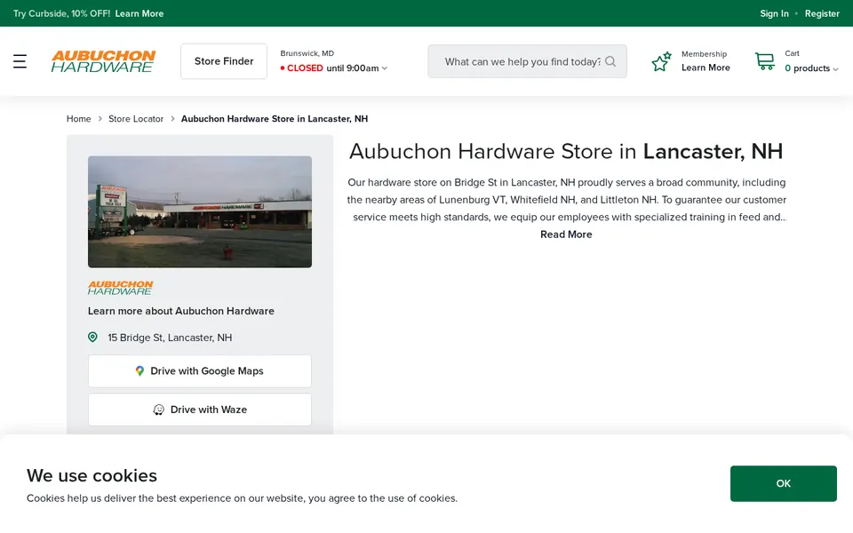The width and height of the screenshot is (853, 533).
Task: Click the location pin icon beside address
Action: (93, 338)
